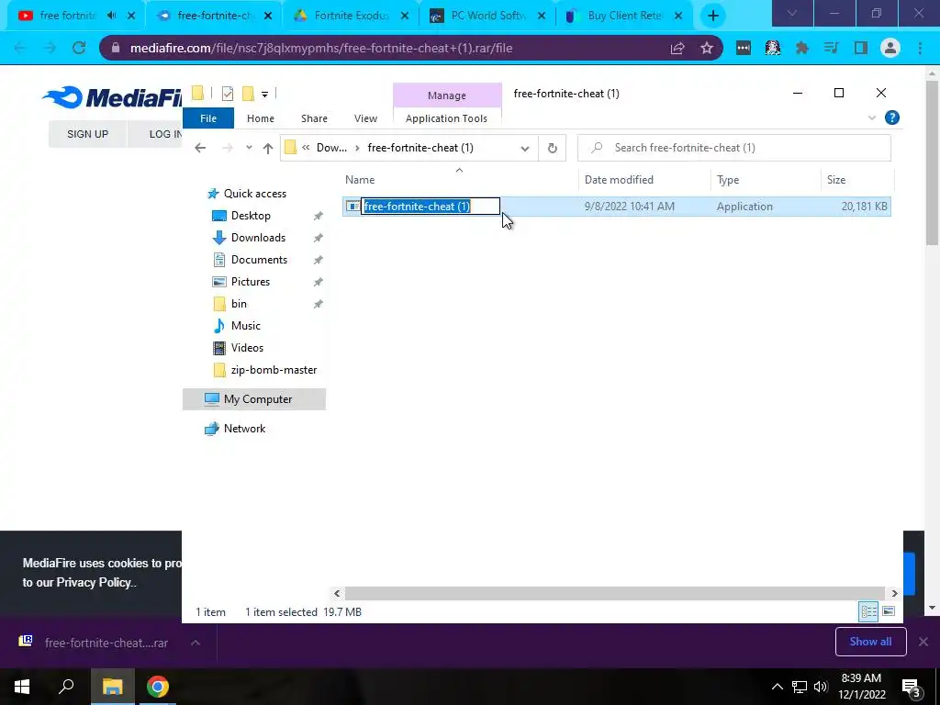940x705 pixels.
Task: Switch to the PC World Software tab
Action: pyautogui.click(x=488, y=16)
